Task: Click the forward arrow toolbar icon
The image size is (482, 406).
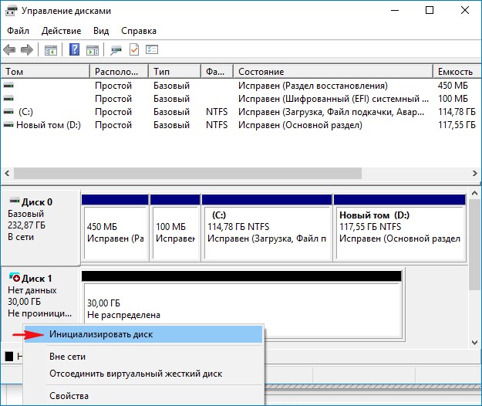Action: point(27,50)
